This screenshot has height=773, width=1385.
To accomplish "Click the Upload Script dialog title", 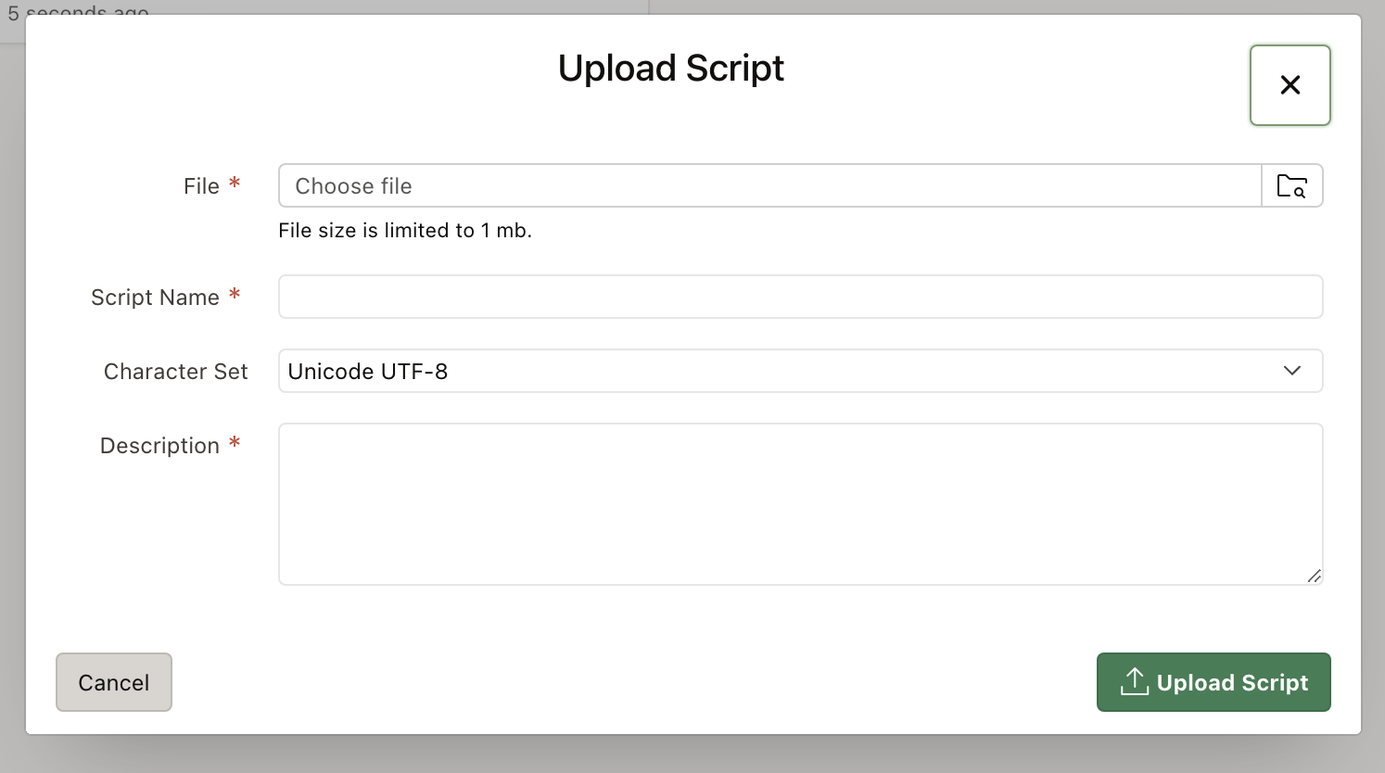I will point(670,69).
